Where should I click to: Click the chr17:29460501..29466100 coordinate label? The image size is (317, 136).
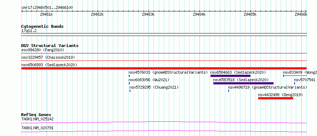[47, 7]
